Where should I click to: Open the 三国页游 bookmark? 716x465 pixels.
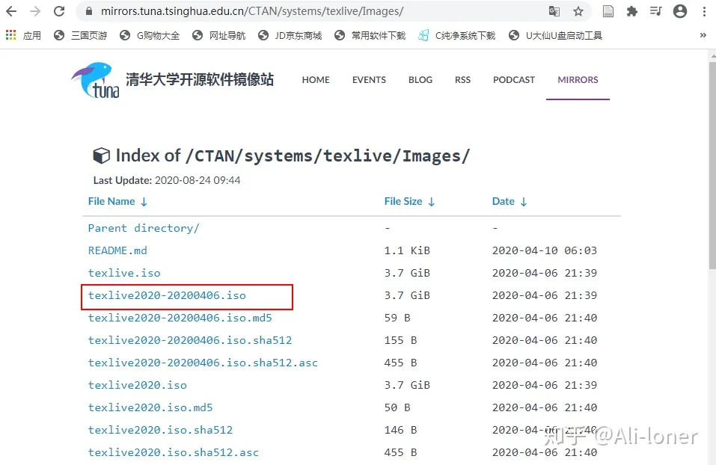pyautogui.click(x=80, y=35)
